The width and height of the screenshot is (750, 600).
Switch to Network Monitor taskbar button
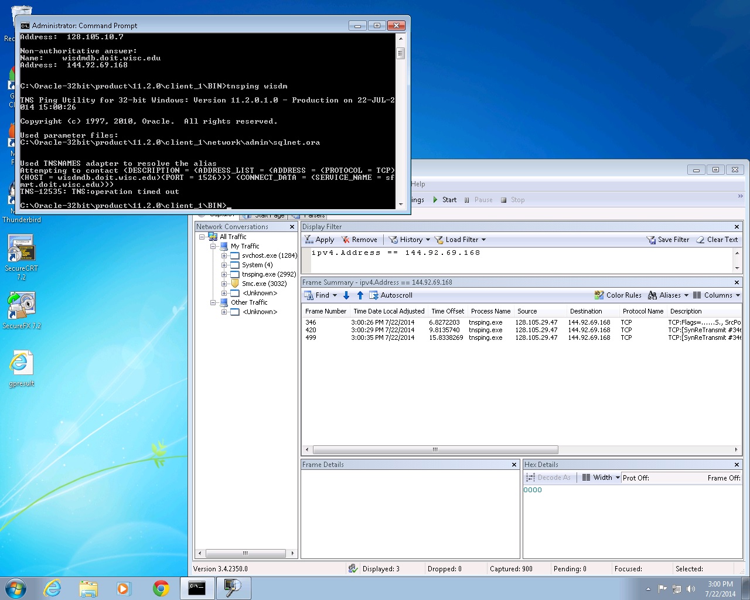pos(233,588)
